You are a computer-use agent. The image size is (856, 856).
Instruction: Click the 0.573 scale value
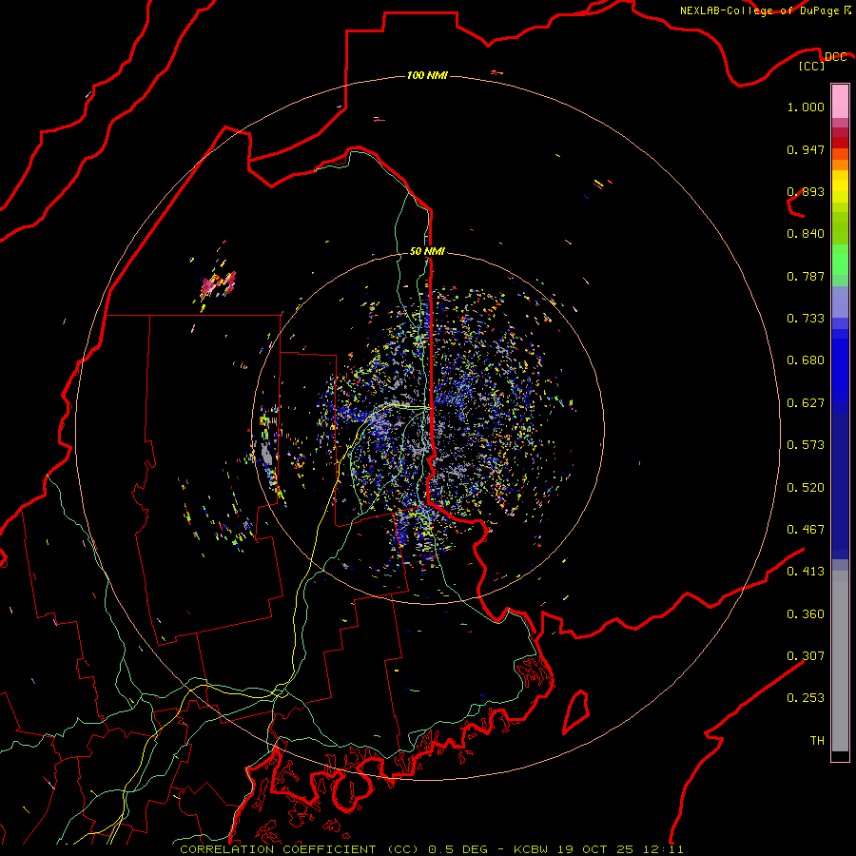[x=806, y=445]
